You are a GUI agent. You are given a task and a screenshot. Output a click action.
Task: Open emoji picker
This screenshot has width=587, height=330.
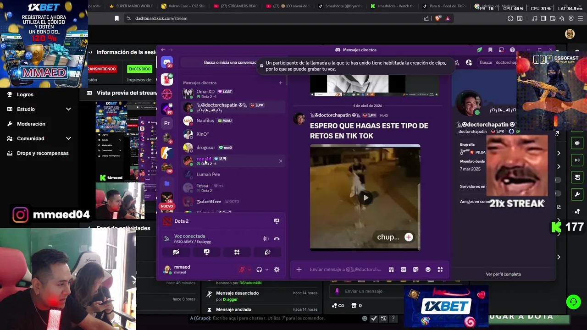(x=428, y=269)
